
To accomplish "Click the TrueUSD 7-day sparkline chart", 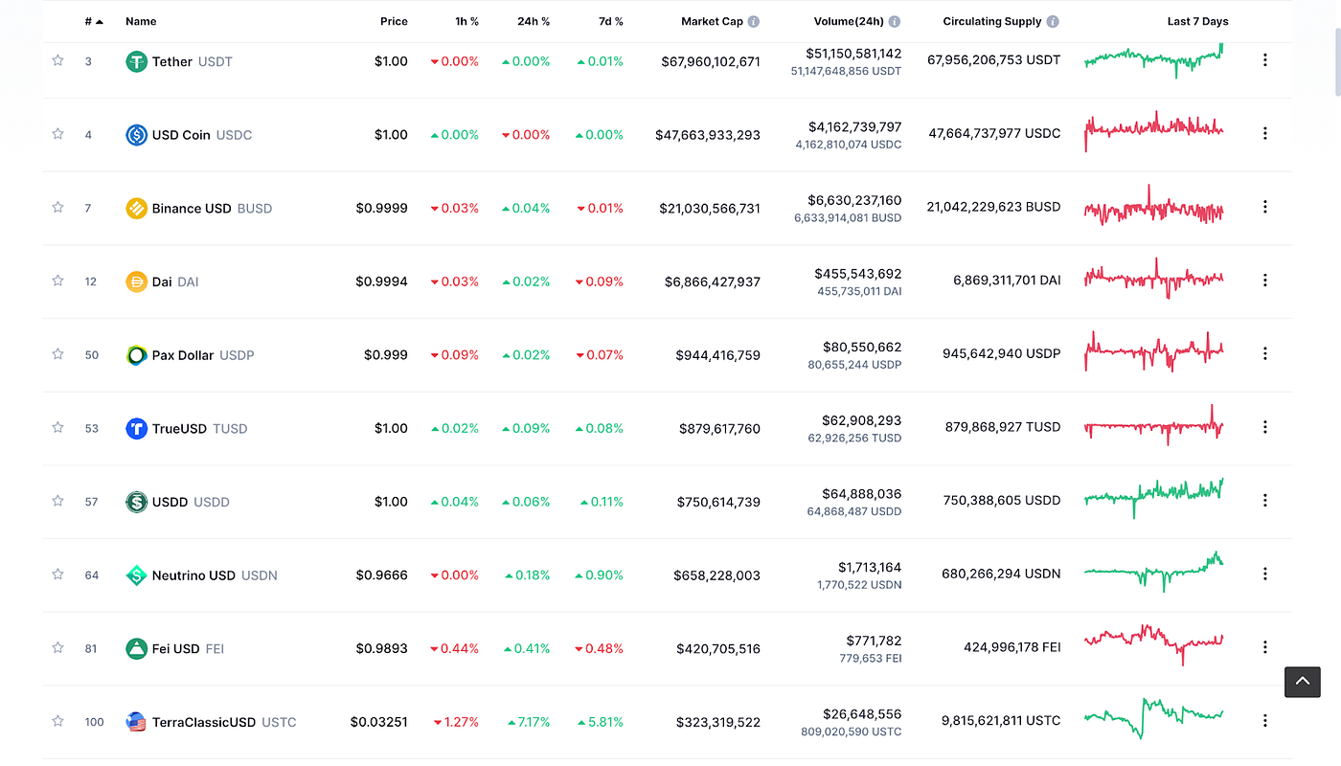I will pos(1153,427).
